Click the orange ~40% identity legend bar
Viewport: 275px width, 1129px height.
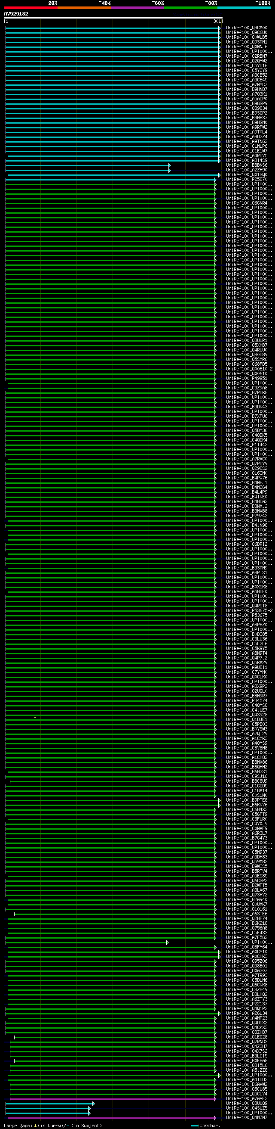pos(84,7)
